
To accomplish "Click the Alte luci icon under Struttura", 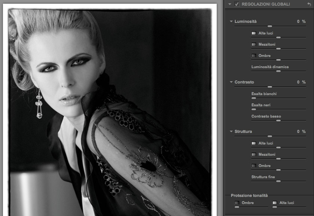I will (x=254, y=143).
